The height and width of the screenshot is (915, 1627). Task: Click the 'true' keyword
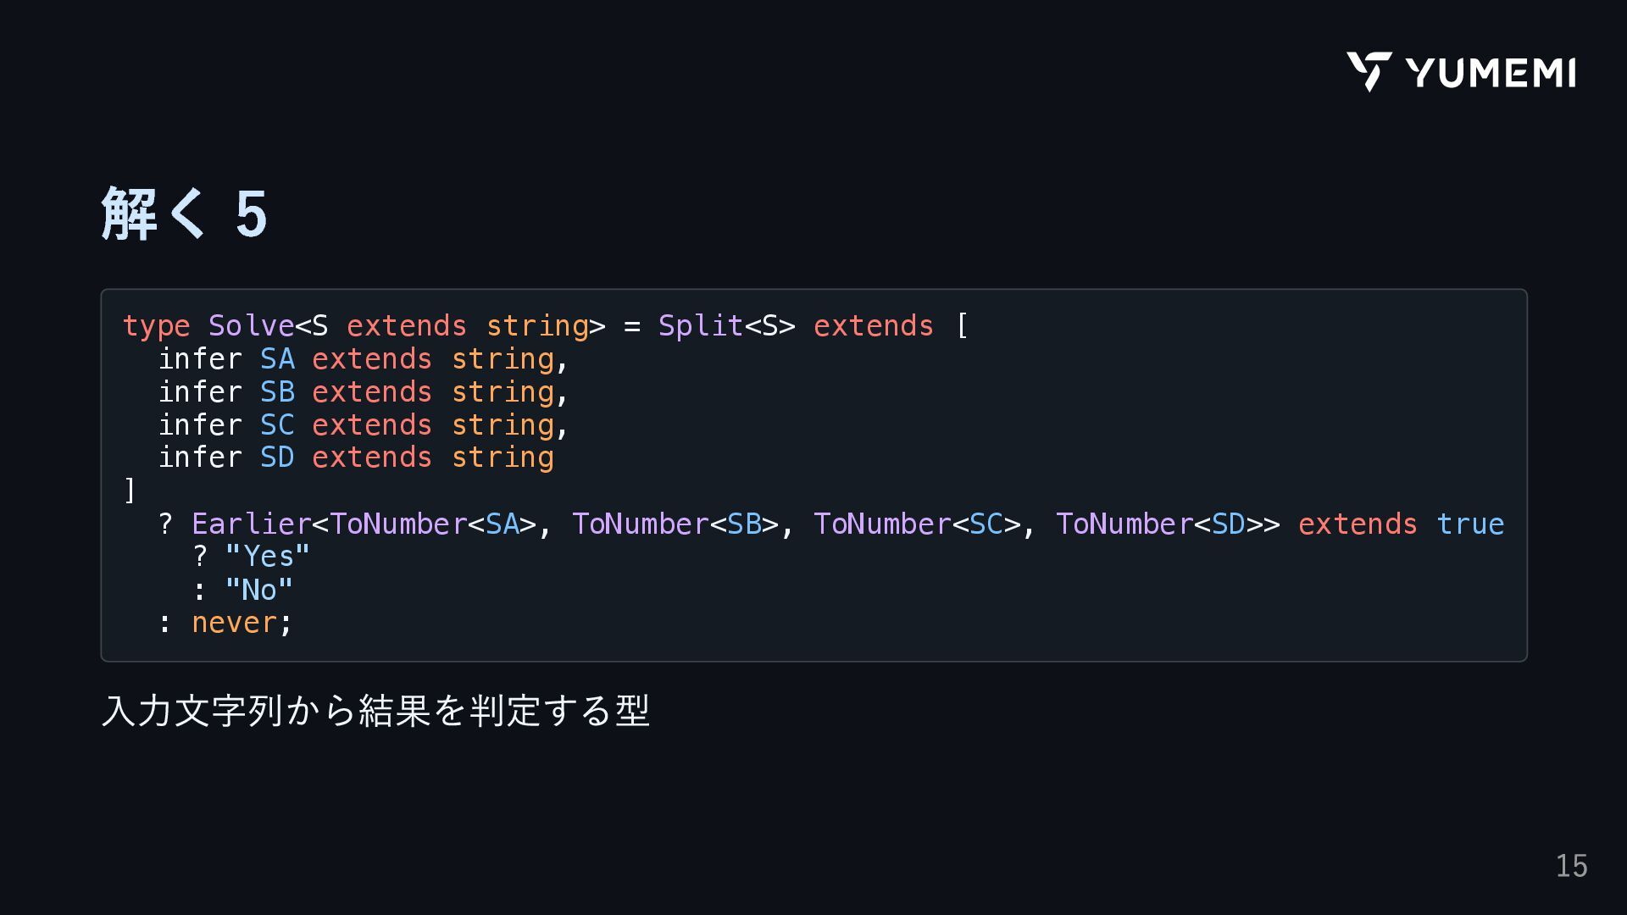1470,524
